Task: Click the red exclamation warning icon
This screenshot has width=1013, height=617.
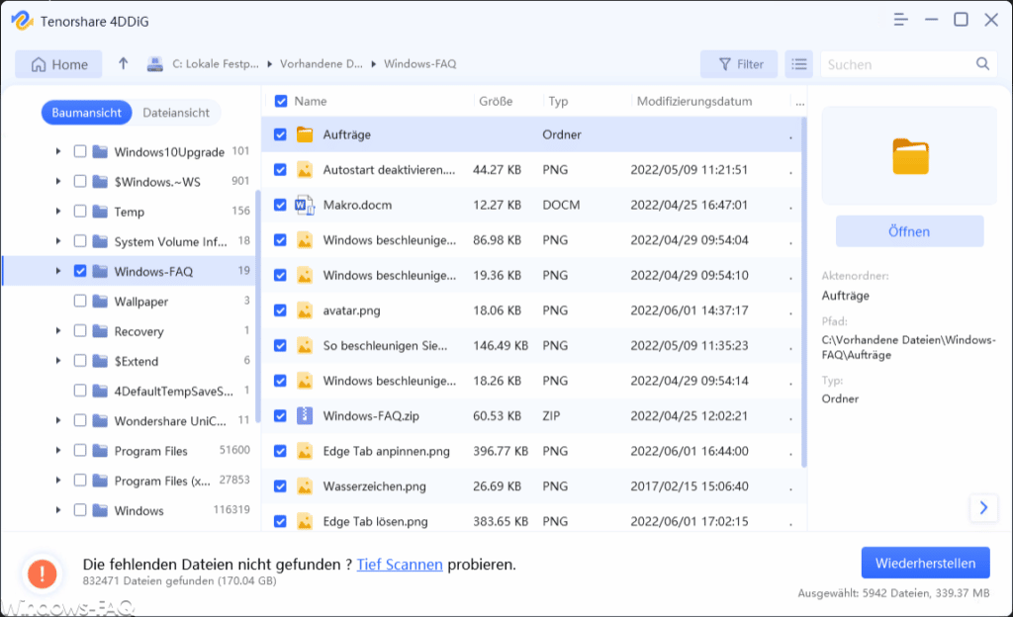Action: (42, 573)
